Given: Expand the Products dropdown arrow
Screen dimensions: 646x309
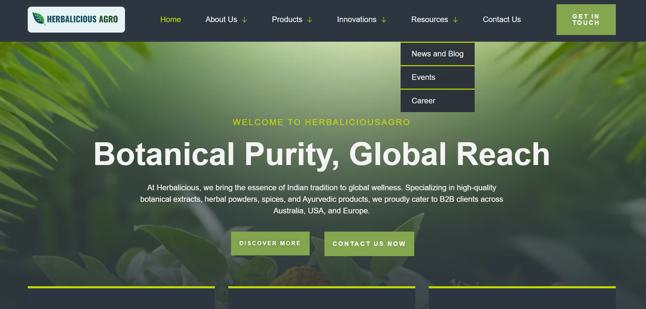Looking at the screenshot, I should pyautogui.click(x=310, y=20).
